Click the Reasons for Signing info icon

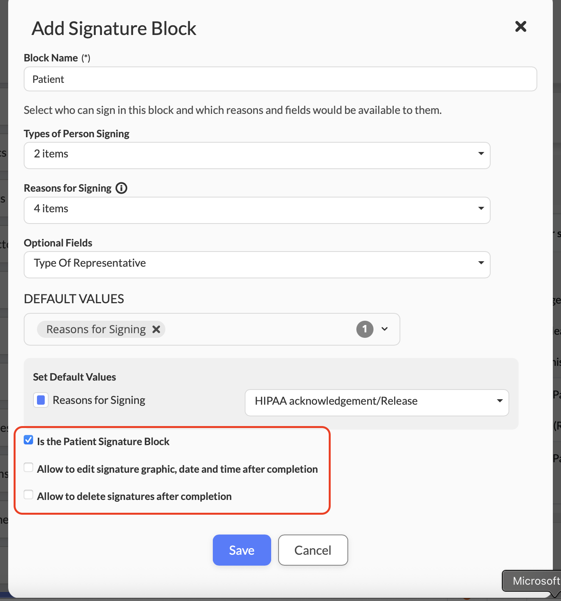[121, 188]
